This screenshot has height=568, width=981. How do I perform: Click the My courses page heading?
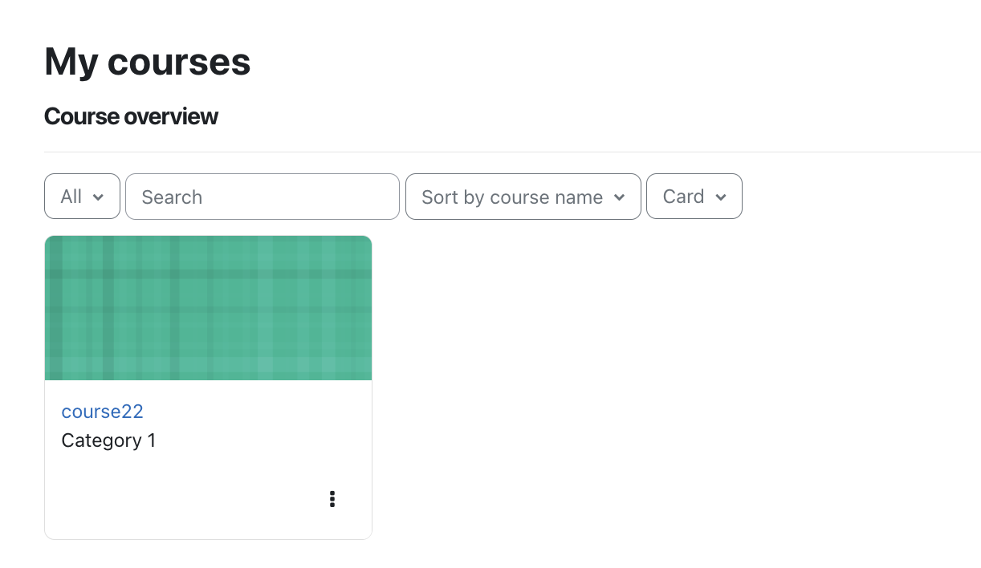[x=148, y=62]
